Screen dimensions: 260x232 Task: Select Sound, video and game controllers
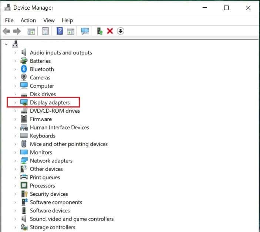click(71, 219)
